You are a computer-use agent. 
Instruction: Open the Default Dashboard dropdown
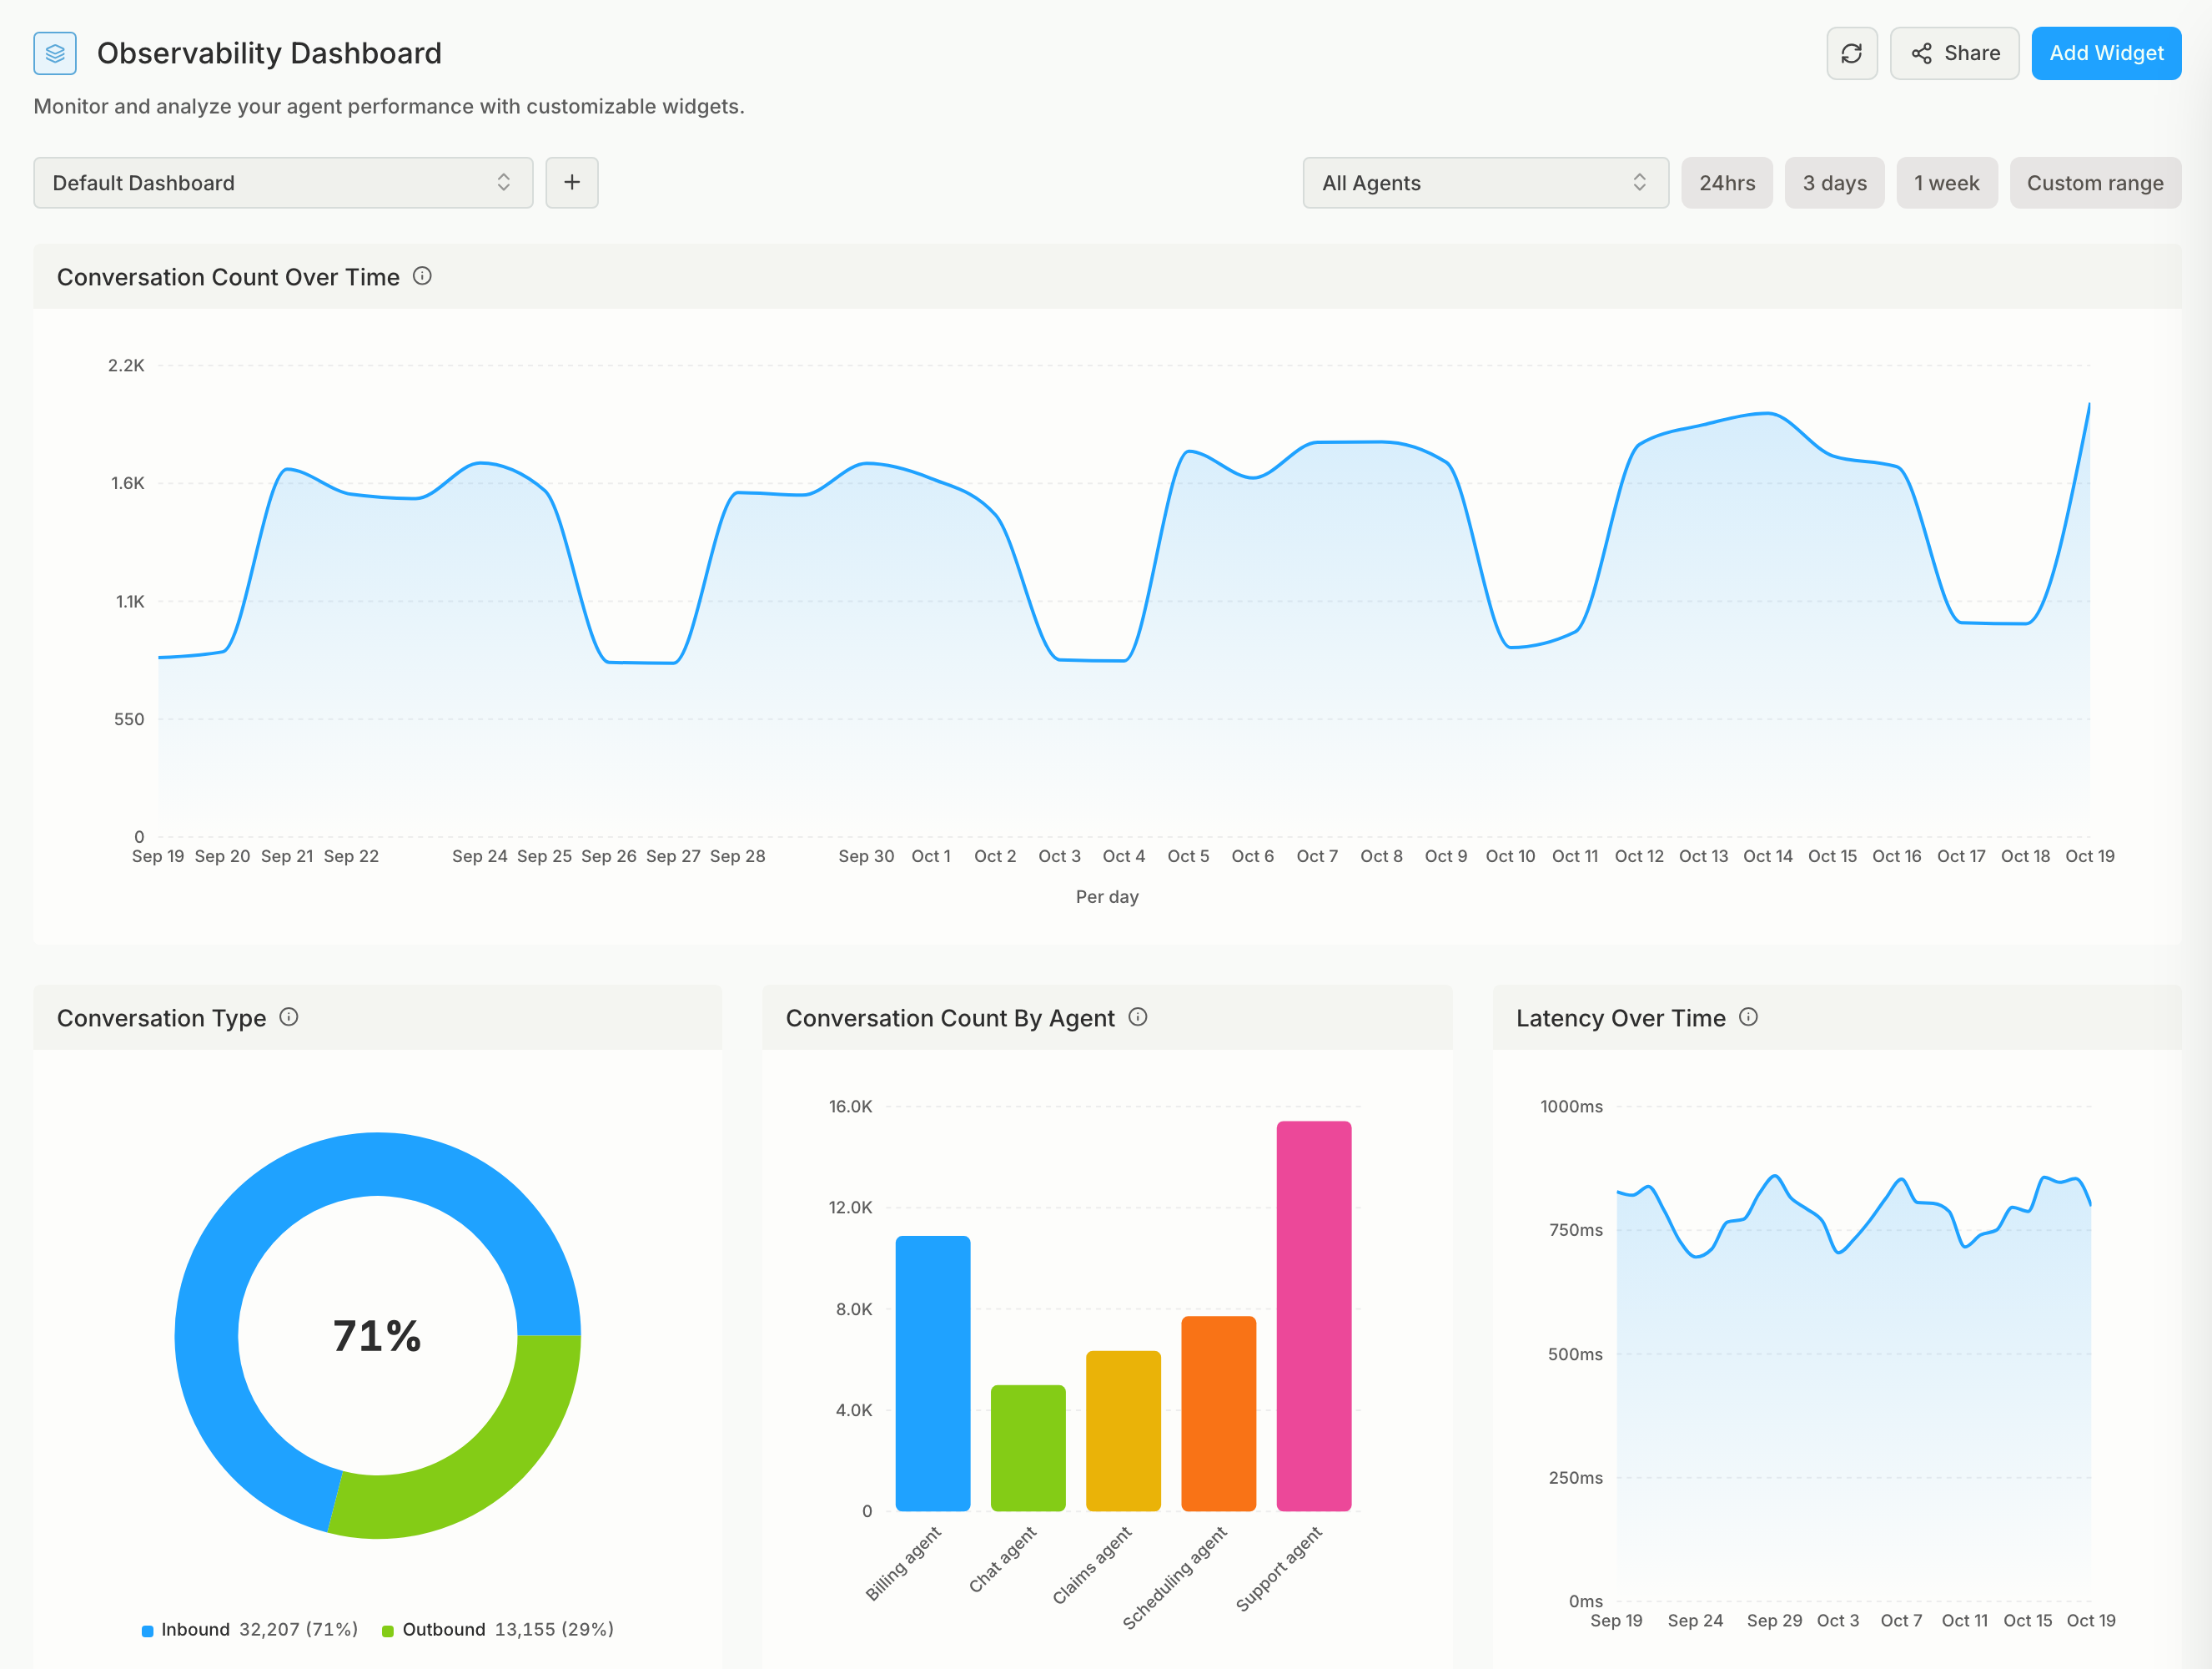283,183
